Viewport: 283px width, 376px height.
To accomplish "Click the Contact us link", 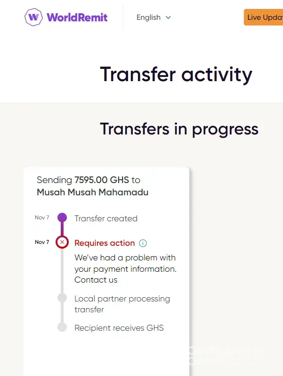I will (96, 280).
